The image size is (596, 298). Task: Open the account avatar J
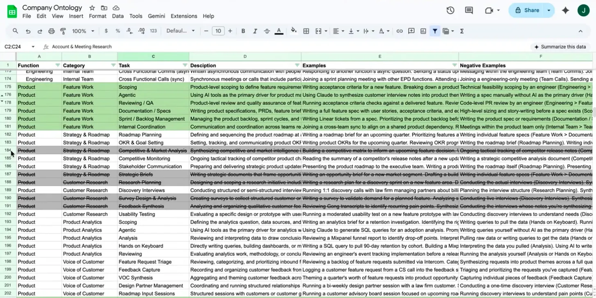(583, 10)
